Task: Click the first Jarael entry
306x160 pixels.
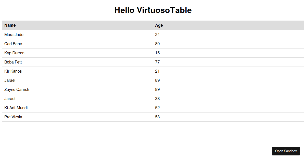Action: (x=10, y=80)
